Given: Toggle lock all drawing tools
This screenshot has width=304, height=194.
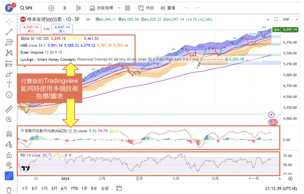Looking at the screenshot, I should (9, 155).
